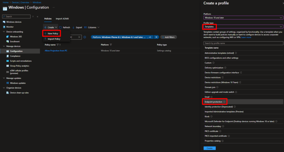This screenshot has height=152, width=284.
Task: Select Delivery optimization template
Action: tap(243, 68)
